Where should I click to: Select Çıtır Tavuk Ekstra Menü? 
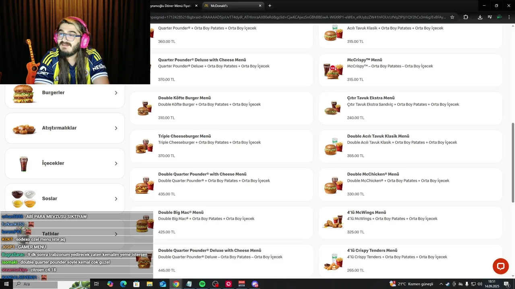[410, 108]
